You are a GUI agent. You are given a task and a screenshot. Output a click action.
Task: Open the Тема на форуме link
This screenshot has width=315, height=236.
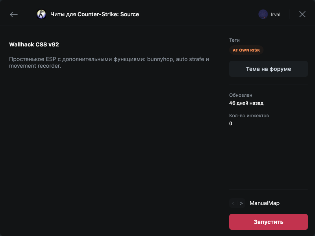pos(268,69)
